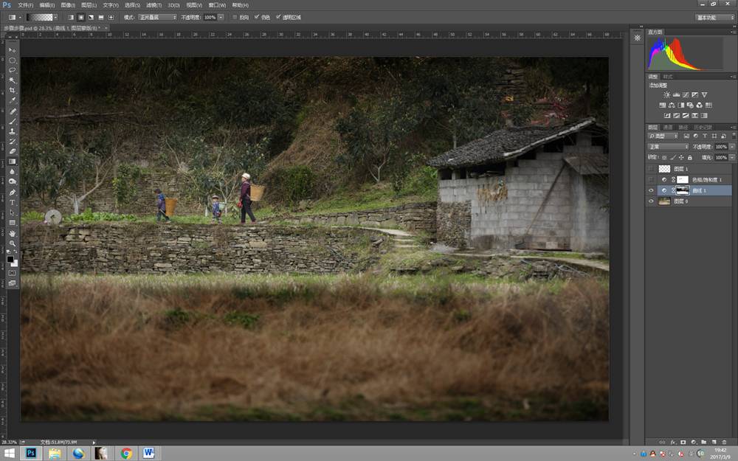Screen dimensions: 738x461
Task: Show the 色相/饱和度 1 layer visibility
Action: (651, 179)
